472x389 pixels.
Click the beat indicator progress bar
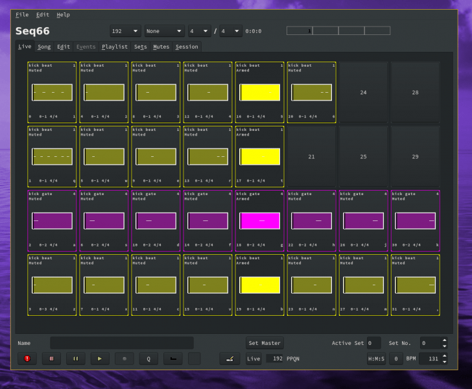[338, 30]
